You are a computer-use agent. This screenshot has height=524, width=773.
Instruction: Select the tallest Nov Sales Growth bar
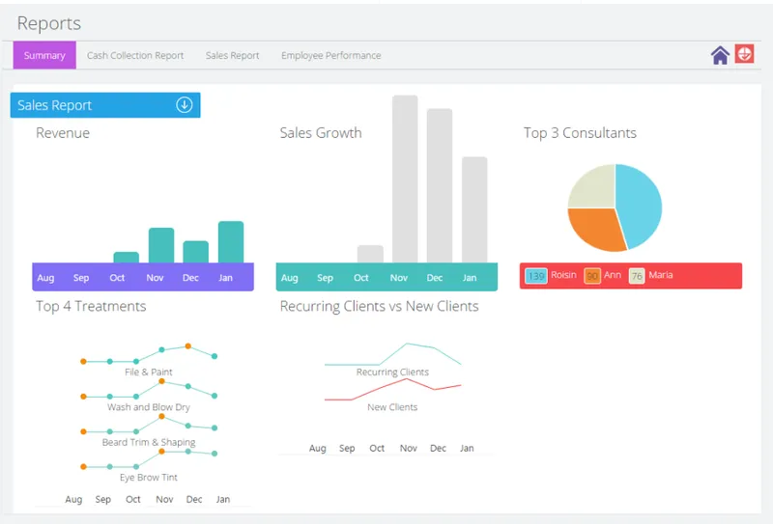[x=405, y=179]
